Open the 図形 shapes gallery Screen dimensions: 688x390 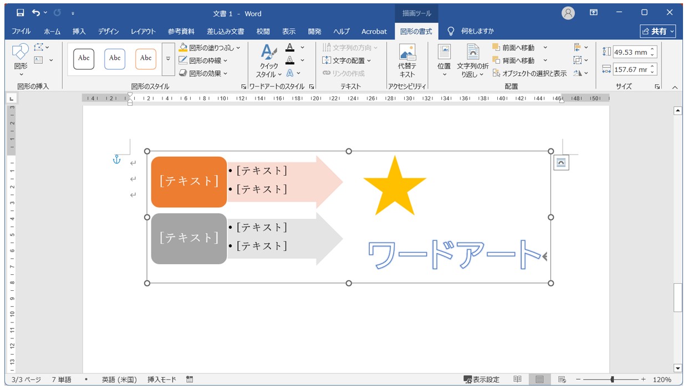click(x=21, y=60)
